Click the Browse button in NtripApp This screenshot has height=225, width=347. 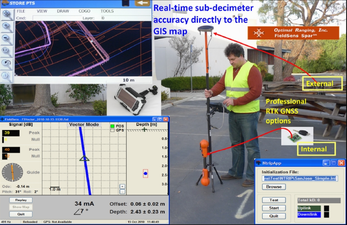pos(274,187)
